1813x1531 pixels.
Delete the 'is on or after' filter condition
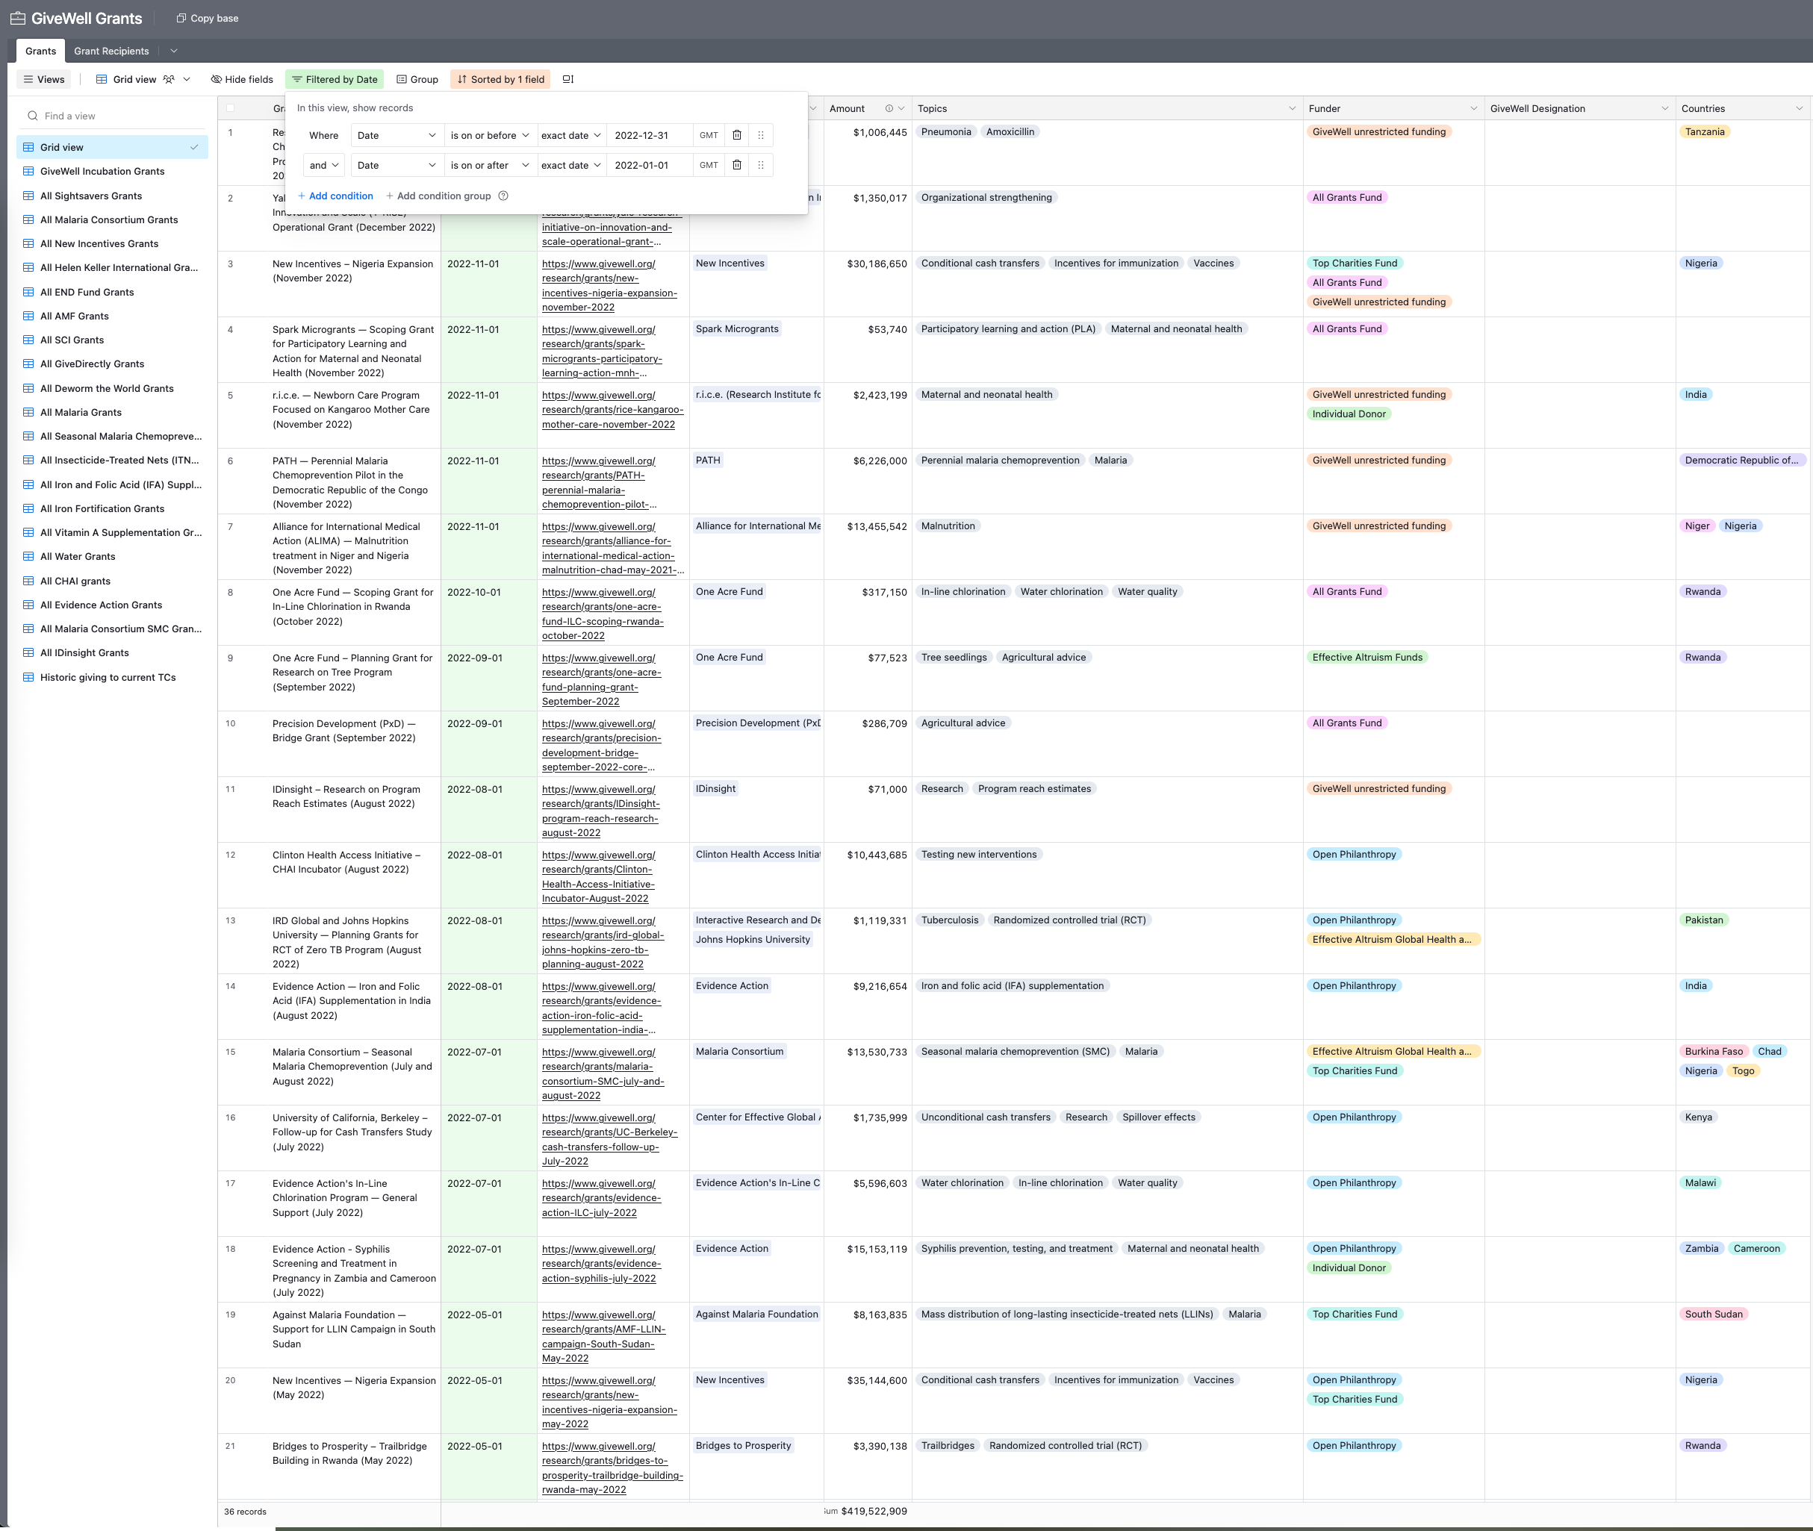pyautogui.click(x=736, y=165)
